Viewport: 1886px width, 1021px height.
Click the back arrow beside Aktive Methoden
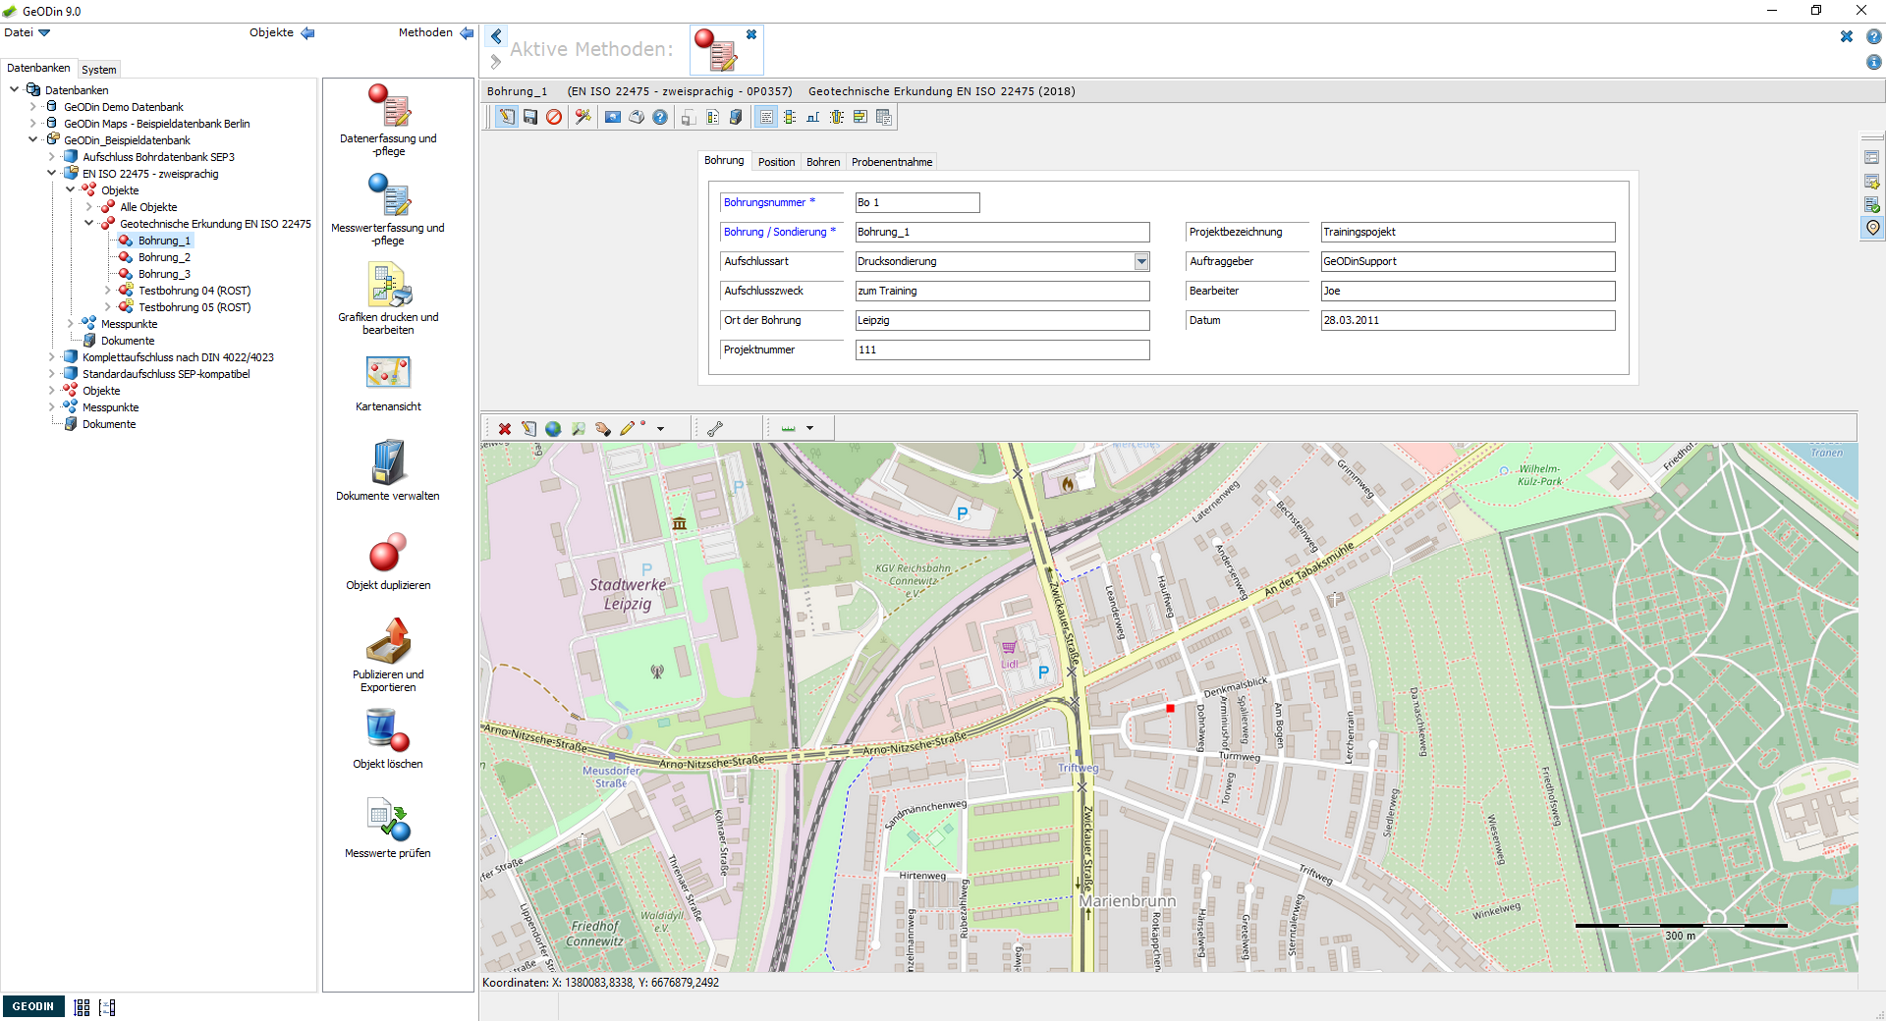tap(496, 35)
